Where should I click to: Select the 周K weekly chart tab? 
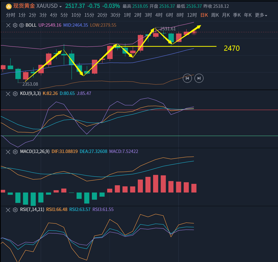point(215,15)
